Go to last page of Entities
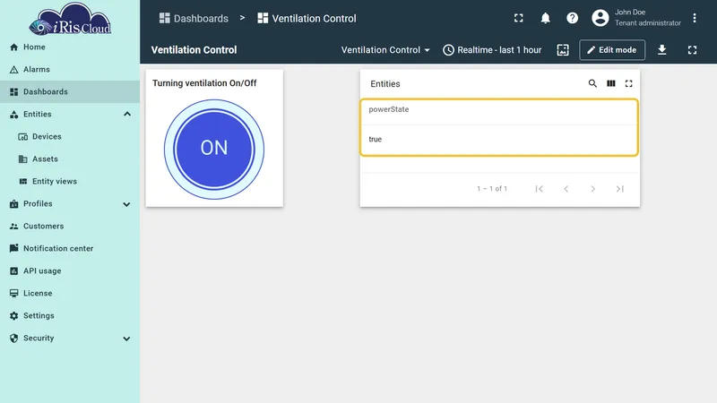Screen dimensions: 717x403 coord(619,189)
